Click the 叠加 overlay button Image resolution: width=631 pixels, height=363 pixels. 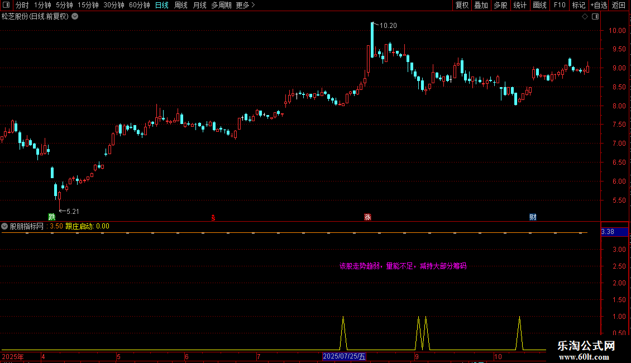(x=481, y=5)
